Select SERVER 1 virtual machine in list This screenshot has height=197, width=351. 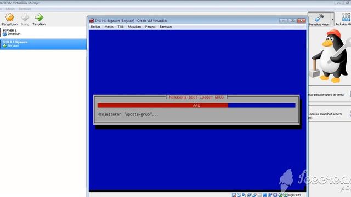pos(43,32)
